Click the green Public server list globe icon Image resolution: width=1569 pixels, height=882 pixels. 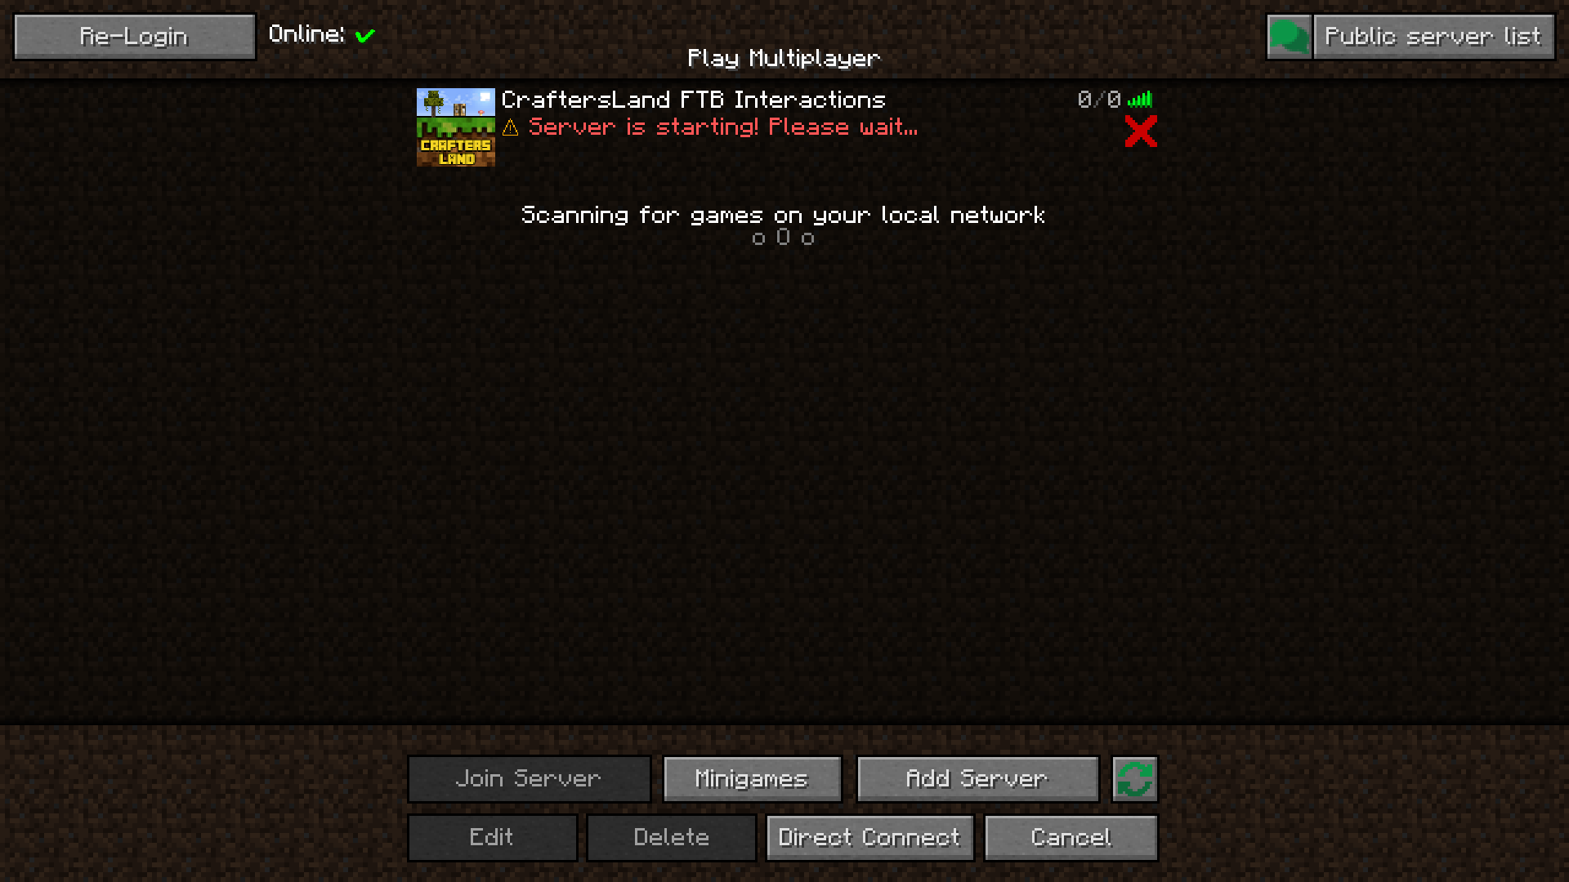click(x=1289, y=36)
